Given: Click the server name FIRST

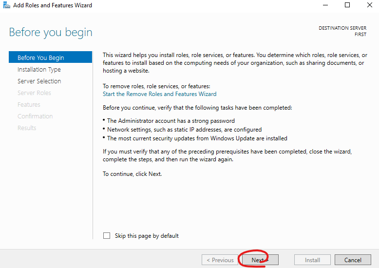Looking at the screenshot, I should pyautogui.click(x=360, y=34).
